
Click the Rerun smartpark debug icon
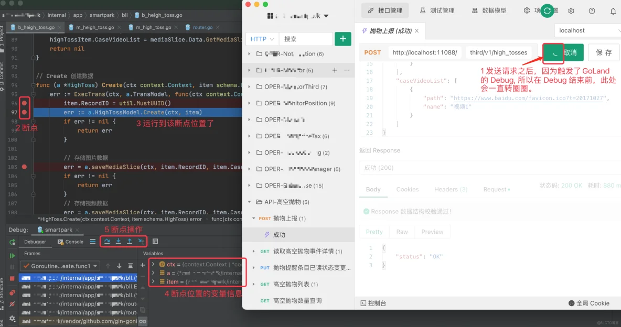[12, 242]
